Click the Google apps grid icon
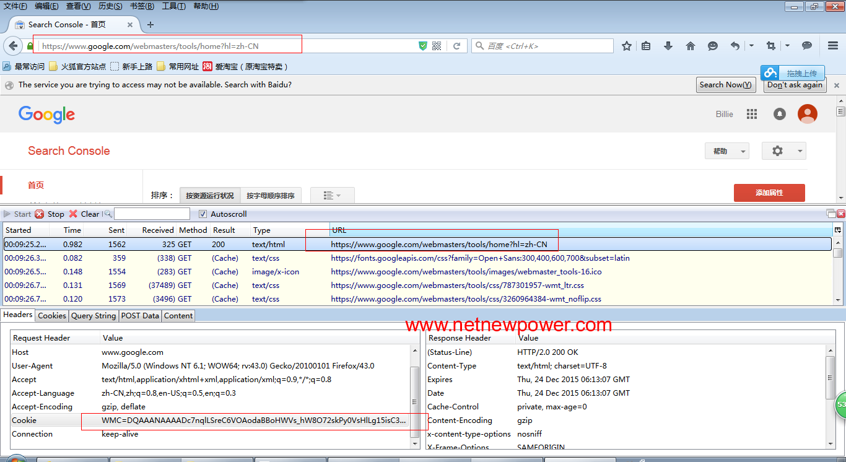Image resolution: width=846 pixels, height=462 pixels. (752, 114)
